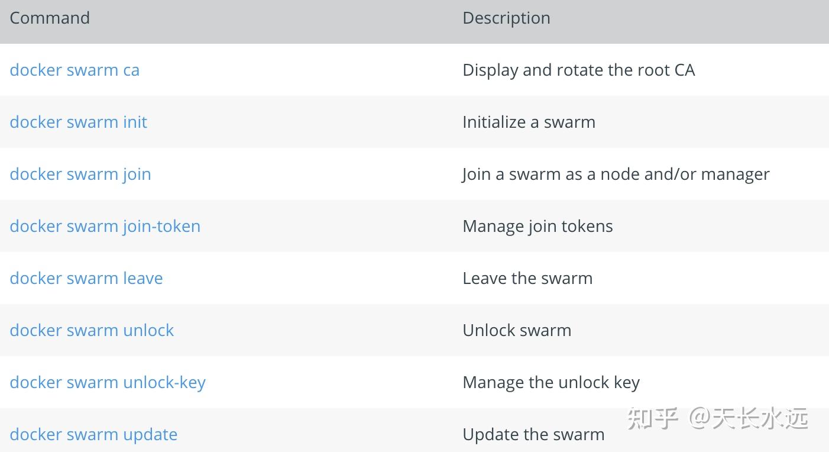829x452 pixels.
Task: Open the docker swarm unlock-key link
Action: (x=108, y=382)
